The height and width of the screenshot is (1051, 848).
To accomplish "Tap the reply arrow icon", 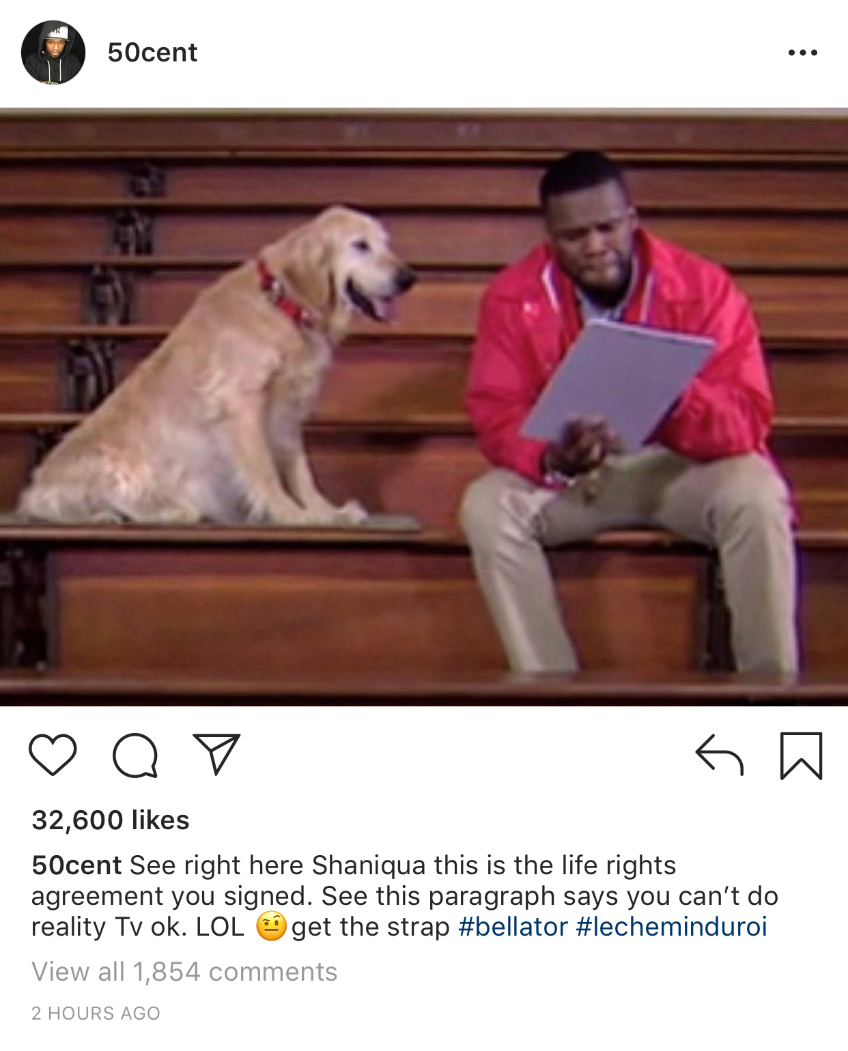I will click(719, 755).
